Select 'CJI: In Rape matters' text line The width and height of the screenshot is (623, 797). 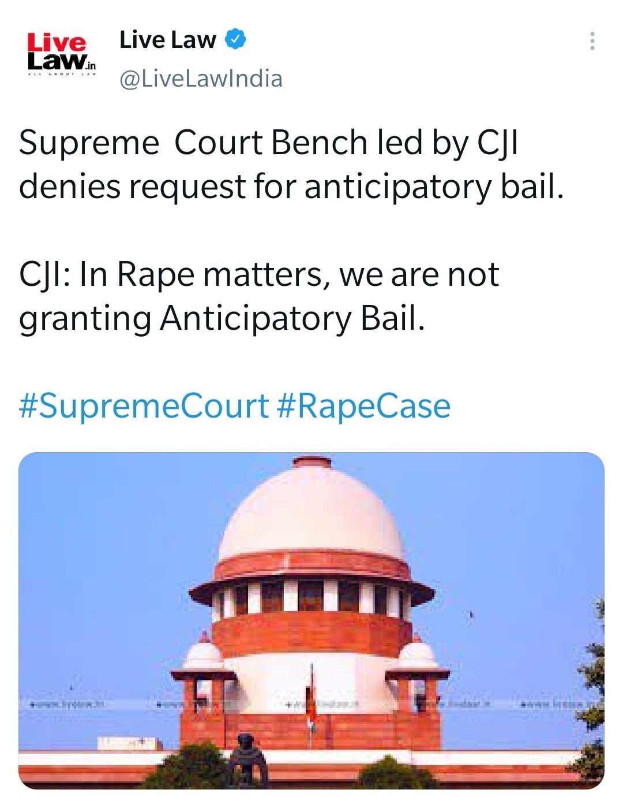[x=259, y=274]
